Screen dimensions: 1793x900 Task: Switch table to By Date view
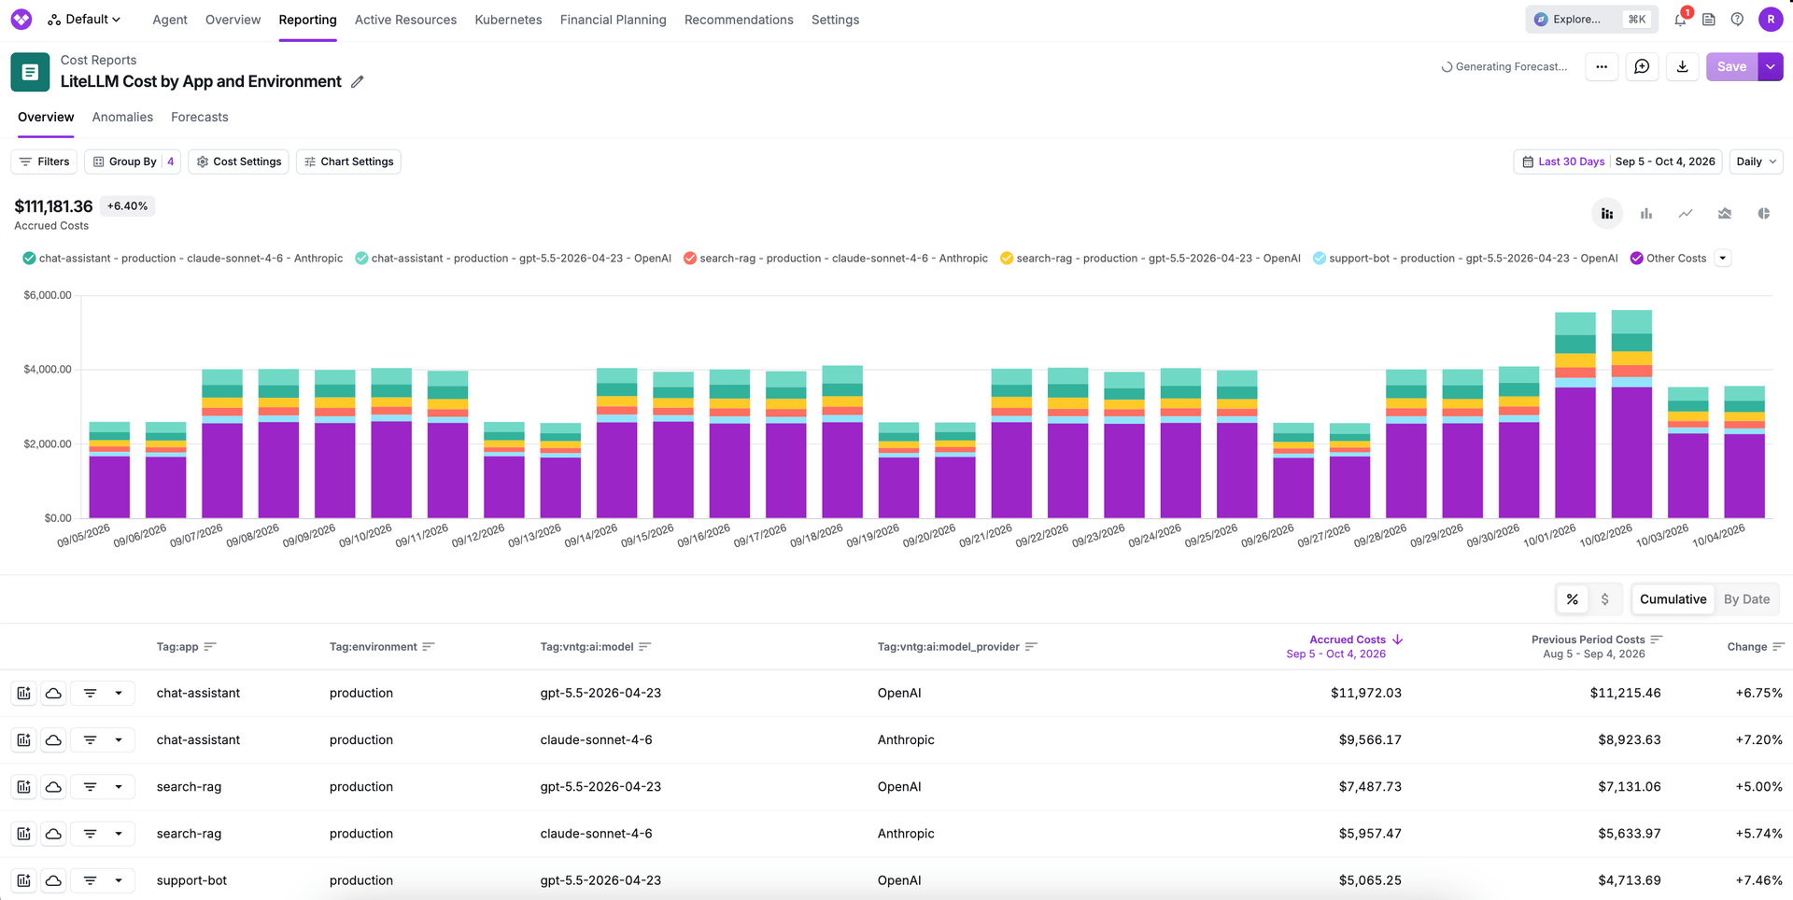coord(1746,599)
